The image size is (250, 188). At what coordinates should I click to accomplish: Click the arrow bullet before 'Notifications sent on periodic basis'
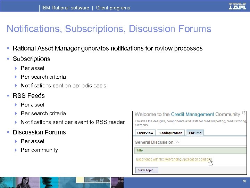(x=16, y=86)
